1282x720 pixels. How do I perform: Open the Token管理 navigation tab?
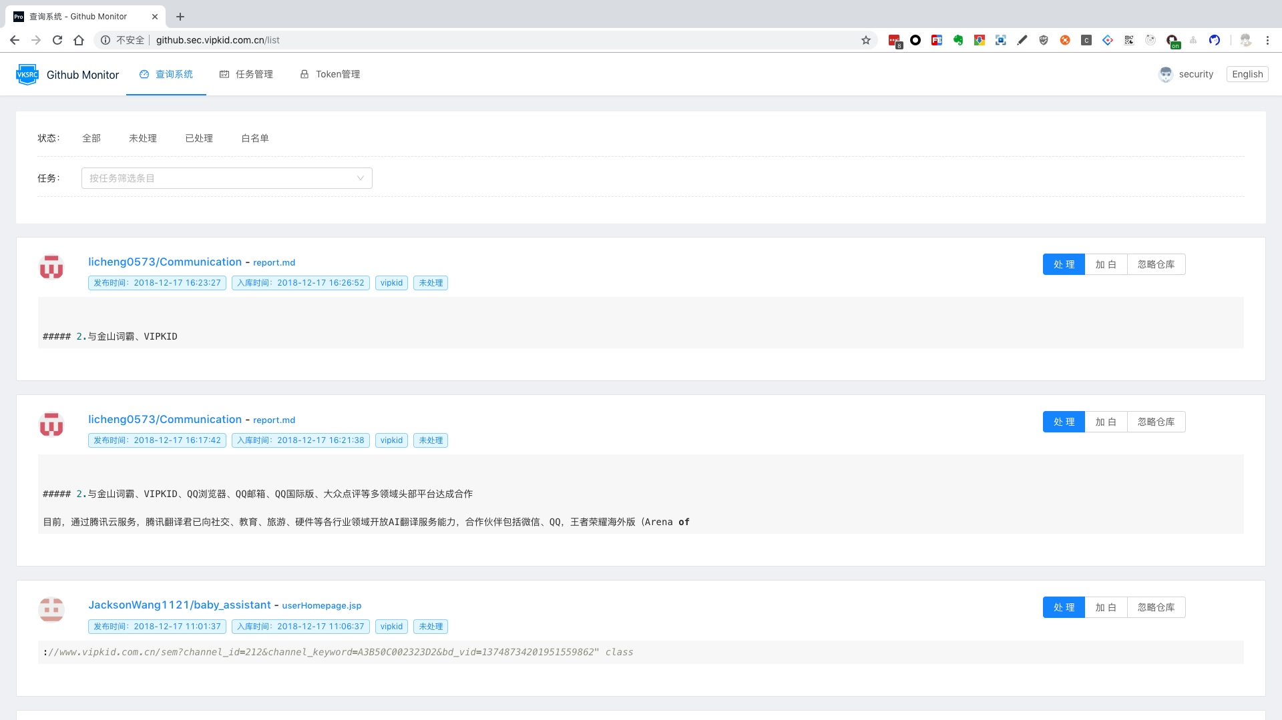(x=330, y=74)
